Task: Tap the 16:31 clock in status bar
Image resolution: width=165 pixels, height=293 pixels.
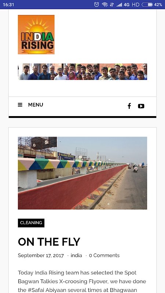Action: pyautogui.click(x=8, y=5)
